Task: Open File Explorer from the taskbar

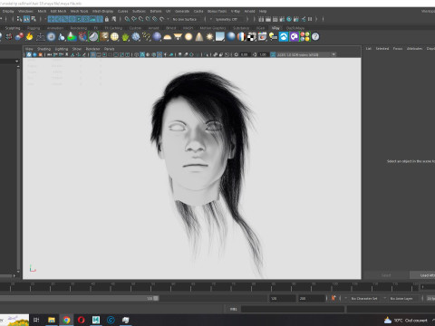Action: pos(52,320)
